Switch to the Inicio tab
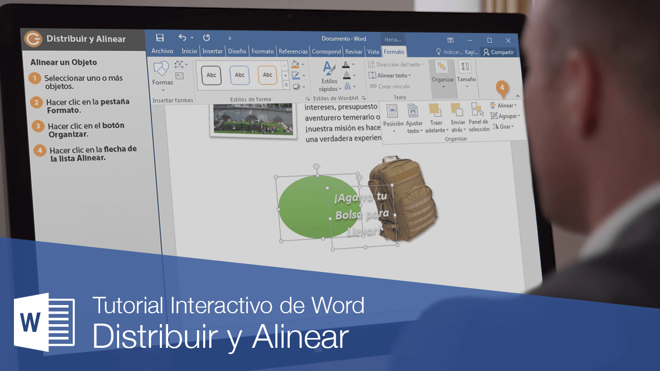Image resolution: width=660 pixels, height=371 pixels. (x=189, y=51)
